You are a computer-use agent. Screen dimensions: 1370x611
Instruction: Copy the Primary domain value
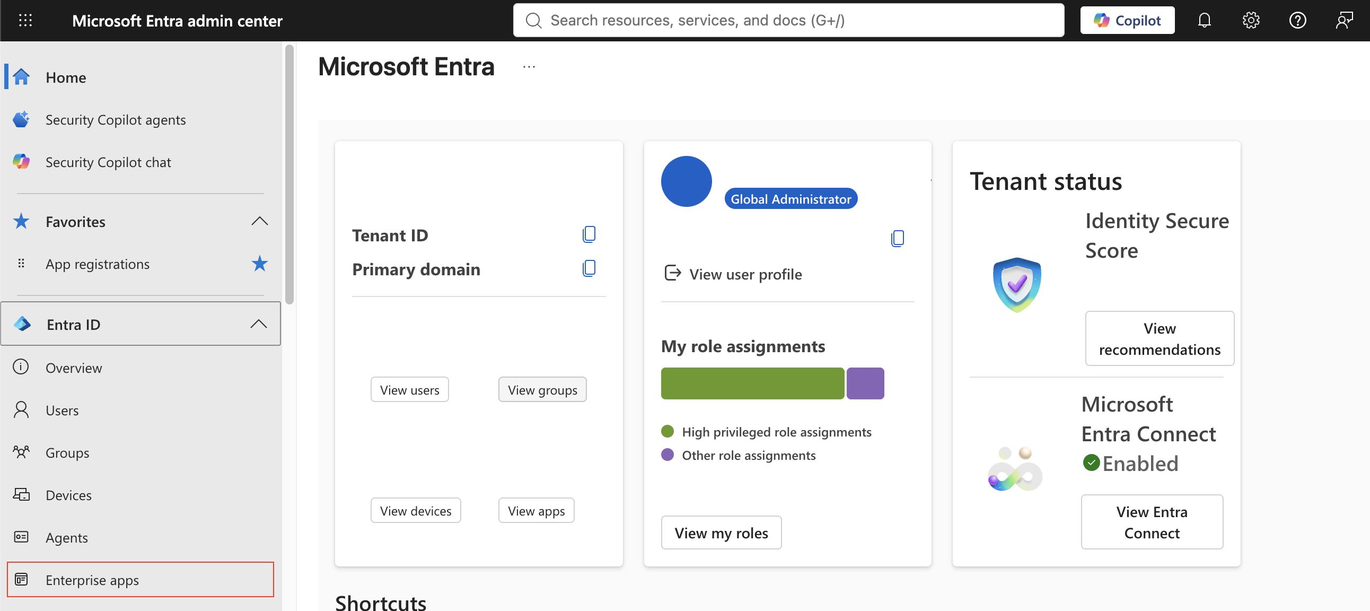pos(589,268)
